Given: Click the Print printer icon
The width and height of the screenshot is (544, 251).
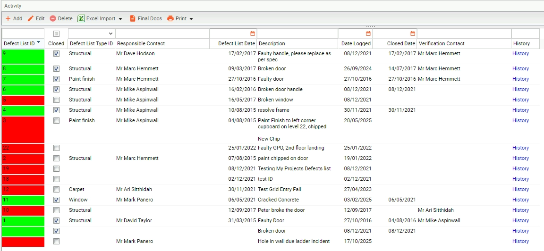Looking at the screenshot, I should pos(170,19).
